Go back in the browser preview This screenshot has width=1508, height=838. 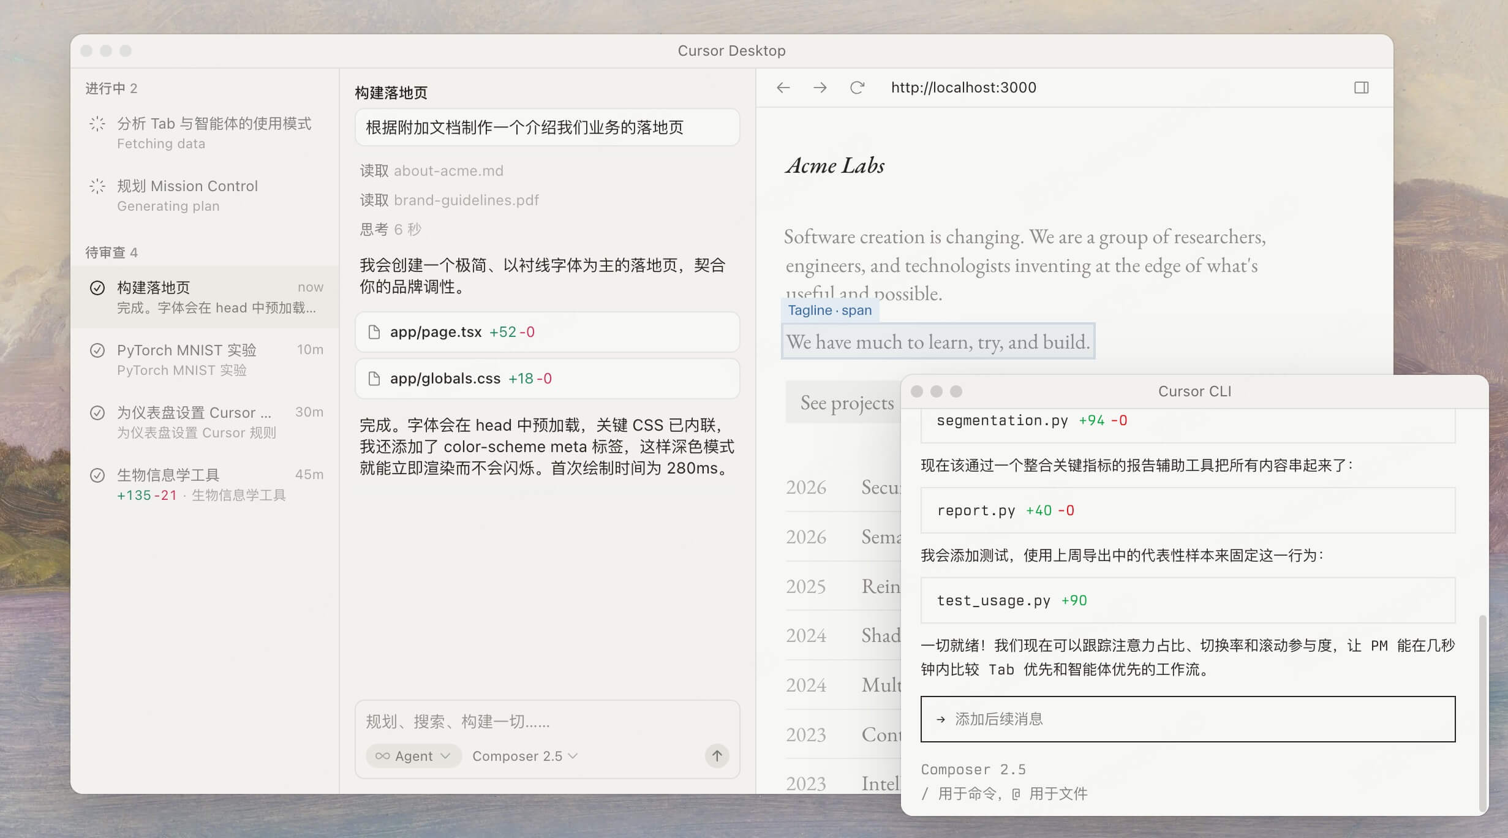click(783, 88)
